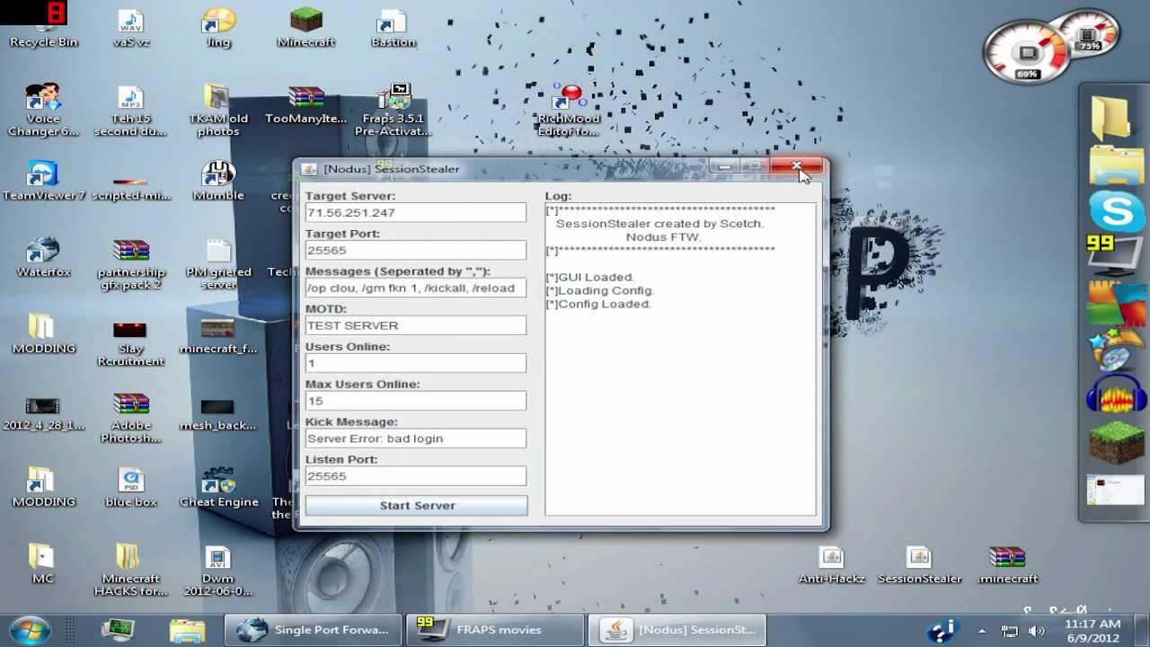Open the volume control in system tray
Image resolution: width=1150 pixels, height=647 pixels.
[1036, 631]
